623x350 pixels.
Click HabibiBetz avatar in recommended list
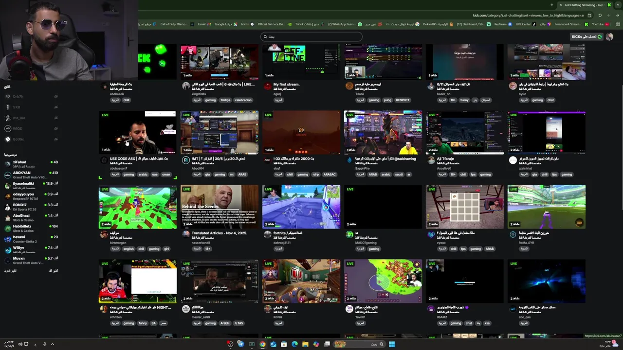pos(8,228)
